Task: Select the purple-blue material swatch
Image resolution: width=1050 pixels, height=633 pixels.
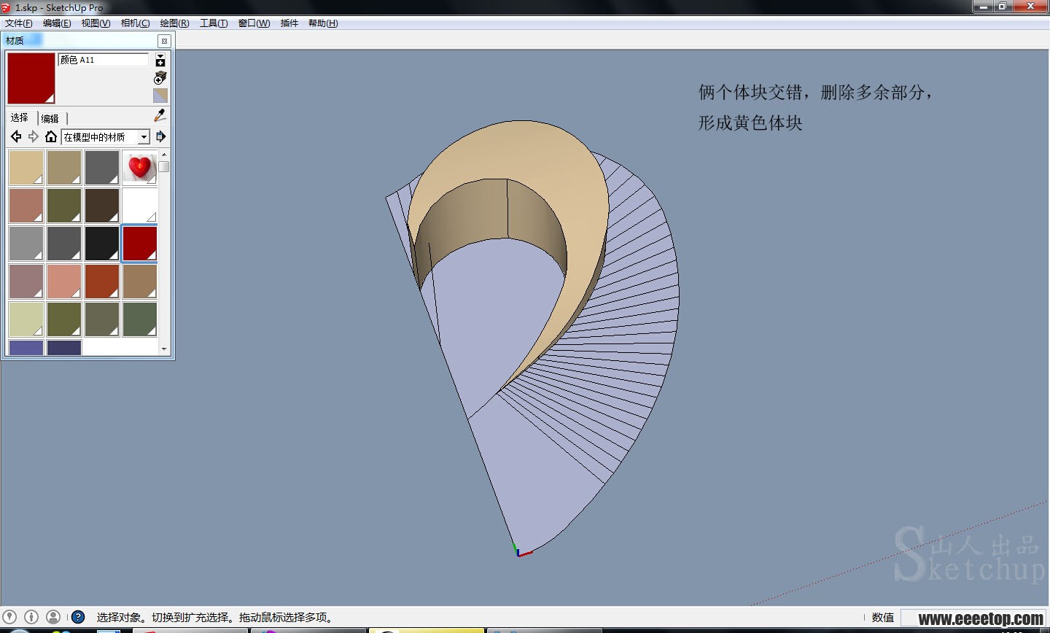Action: pos(26,348)
